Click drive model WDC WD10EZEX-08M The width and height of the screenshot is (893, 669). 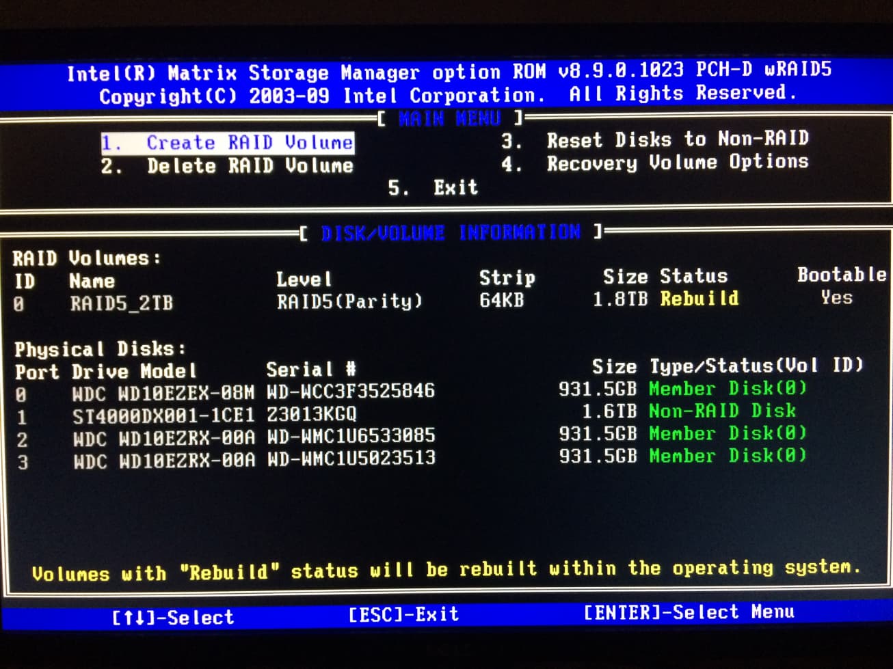[x=163, y=394]
